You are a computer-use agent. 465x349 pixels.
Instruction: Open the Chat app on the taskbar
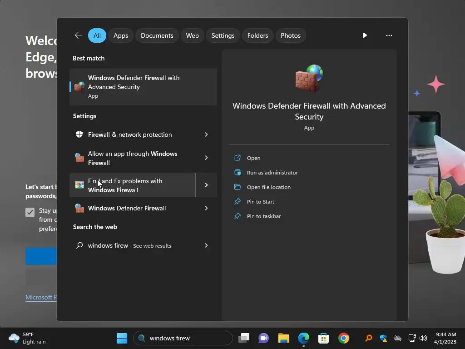[263, 338]
